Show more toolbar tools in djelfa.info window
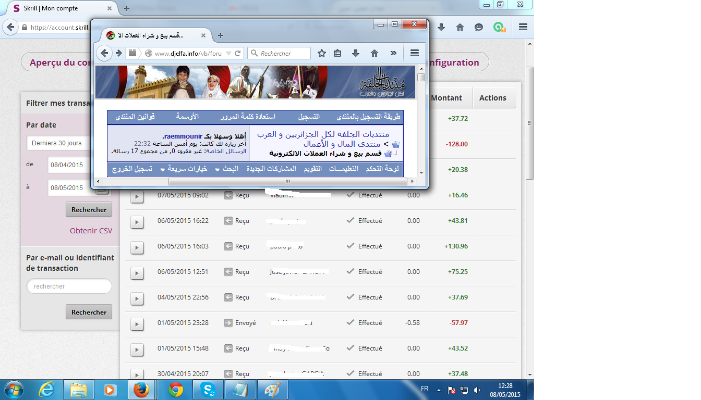The height and width of the screenshot is (400, 701). click(x=393, y=53)
